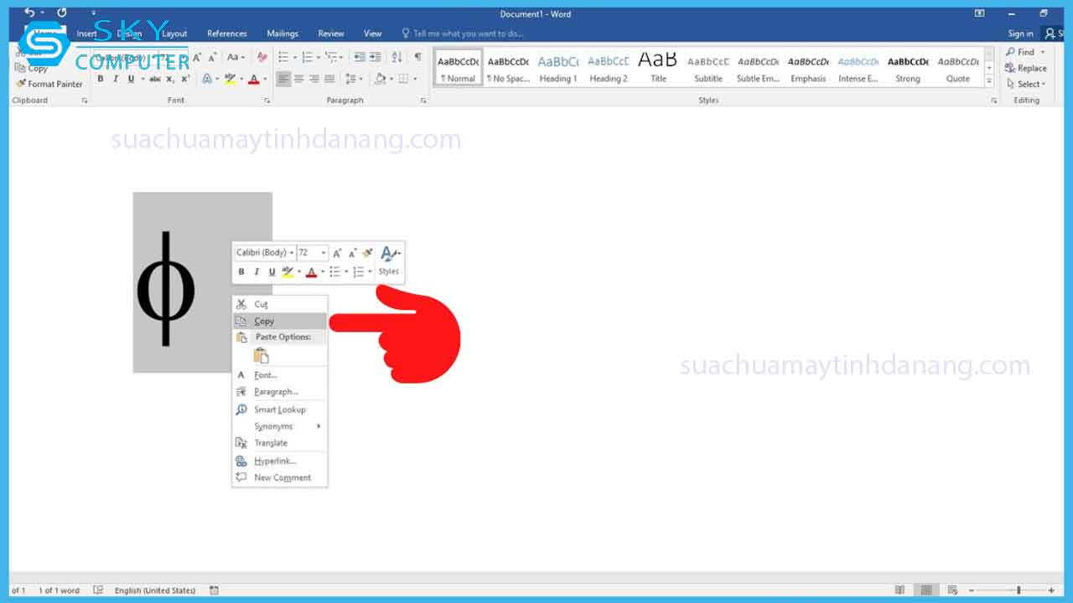Open Font... from context menu

click(x=280, y=375)
